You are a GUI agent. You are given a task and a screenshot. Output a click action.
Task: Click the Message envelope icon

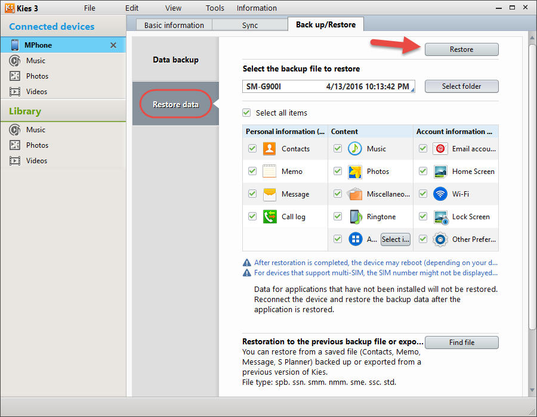tap(270, 194)
